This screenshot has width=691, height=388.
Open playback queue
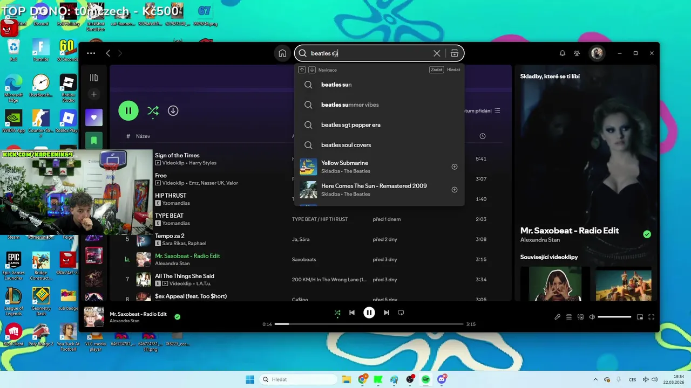coord(569,317)
